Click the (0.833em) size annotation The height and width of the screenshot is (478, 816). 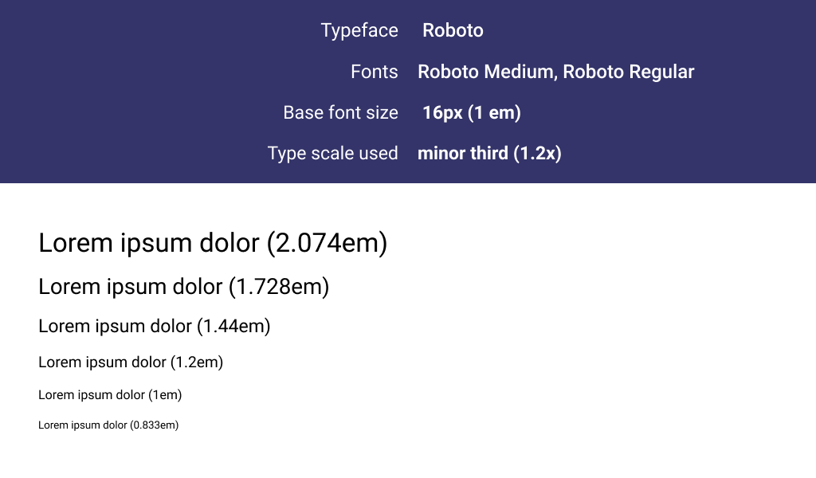pyautogui.click(x=154, y=425)
